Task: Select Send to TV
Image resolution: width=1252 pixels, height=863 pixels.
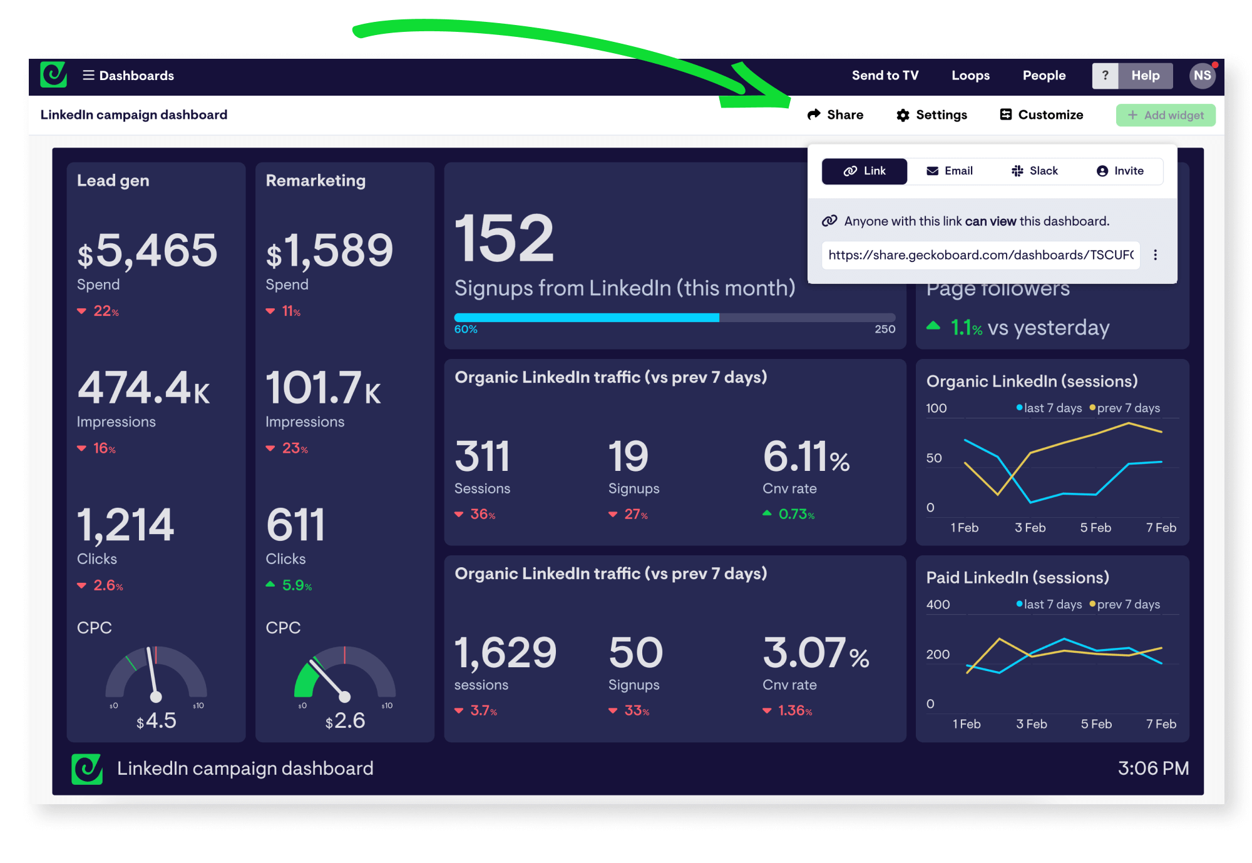Action: (x=885, y=75)
